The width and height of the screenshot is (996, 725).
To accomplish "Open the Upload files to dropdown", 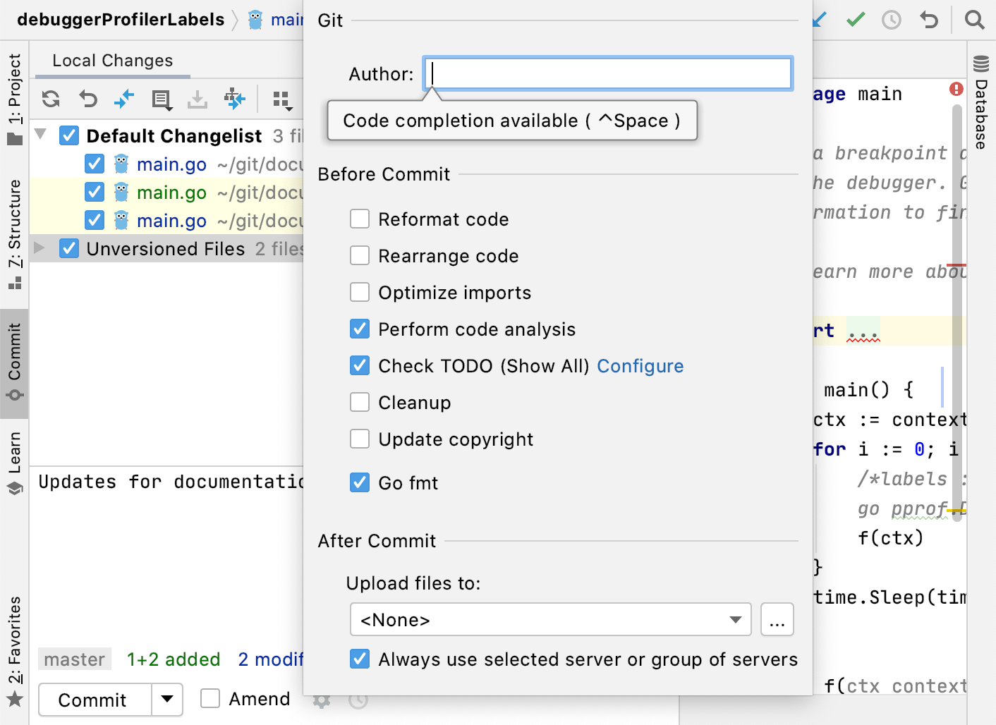I will coord(734,619).
